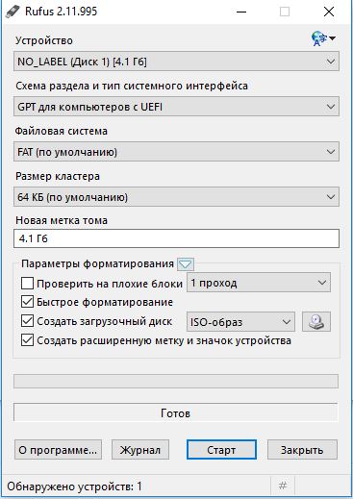This screenshot has height=499, width=353.
Task: Open the language selection globe icon
Action: pos(323,38)
